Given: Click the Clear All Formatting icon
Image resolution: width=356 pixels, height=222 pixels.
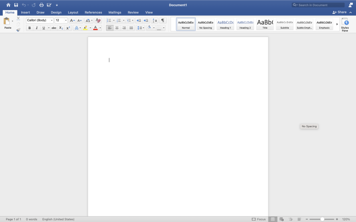Looking at the screenshot, I should [98, 20].
